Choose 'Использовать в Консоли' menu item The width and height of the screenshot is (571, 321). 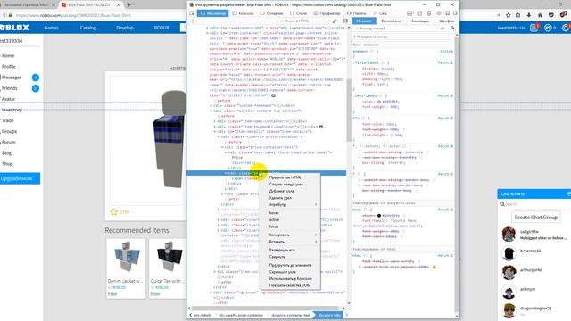tap(289, 278)
